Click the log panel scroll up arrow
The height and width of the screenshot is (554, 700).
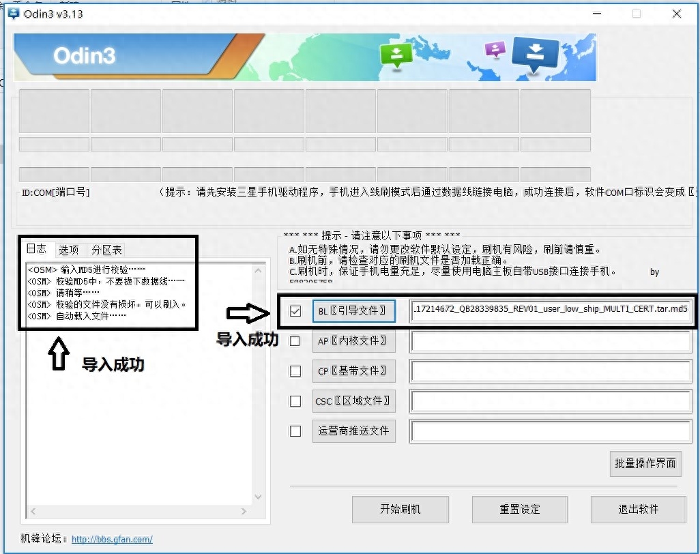tap(258, 271)
